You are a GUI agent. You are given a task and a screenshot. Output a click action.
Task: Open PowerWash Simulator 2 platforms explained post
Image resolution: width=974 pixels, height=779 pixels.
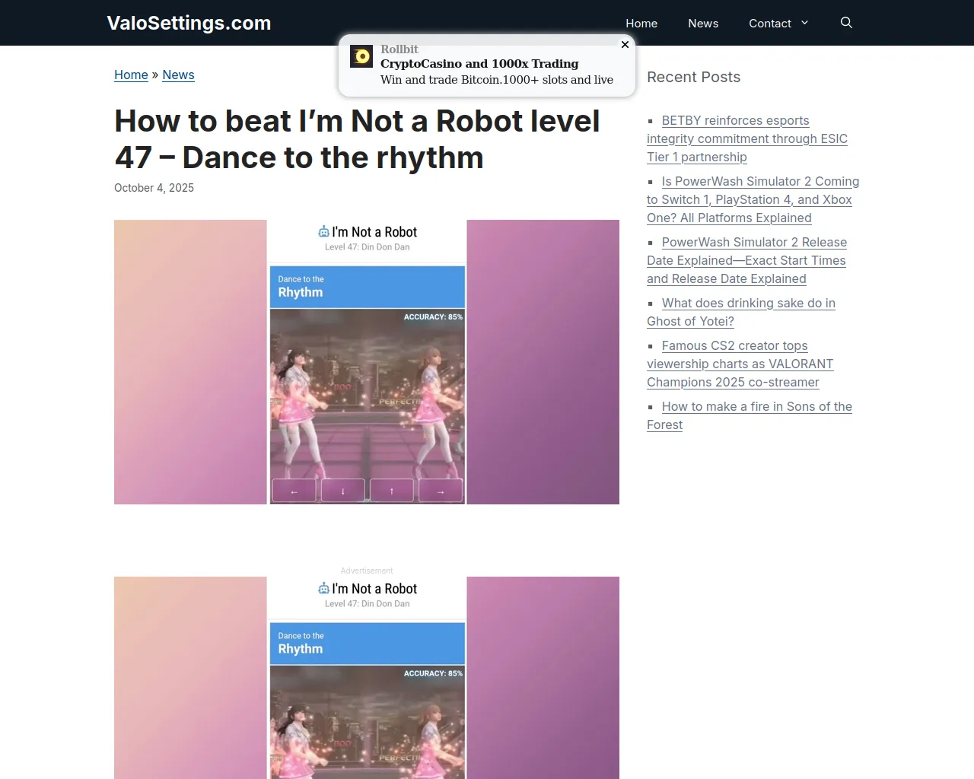tap(753, 199)
